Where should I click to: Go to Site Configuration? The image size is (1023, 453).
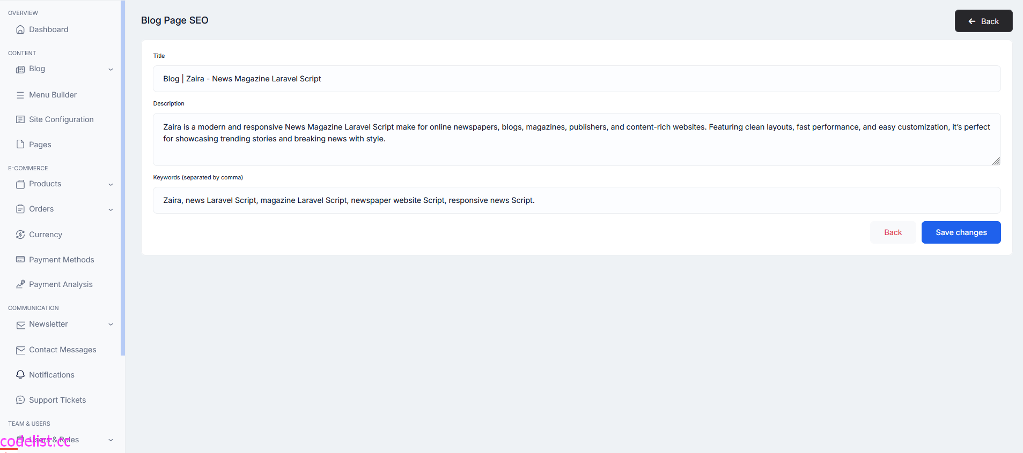pos(60,119)
